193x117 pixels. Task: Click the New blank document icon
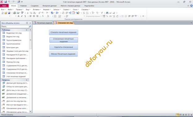coord(2,13)
